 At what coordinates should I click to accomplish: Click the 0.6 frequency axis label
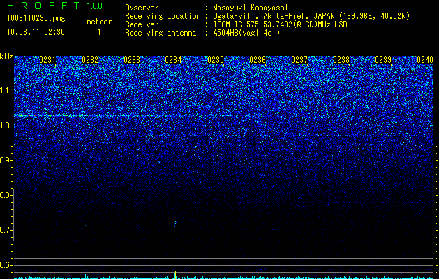tap(6, 265)
